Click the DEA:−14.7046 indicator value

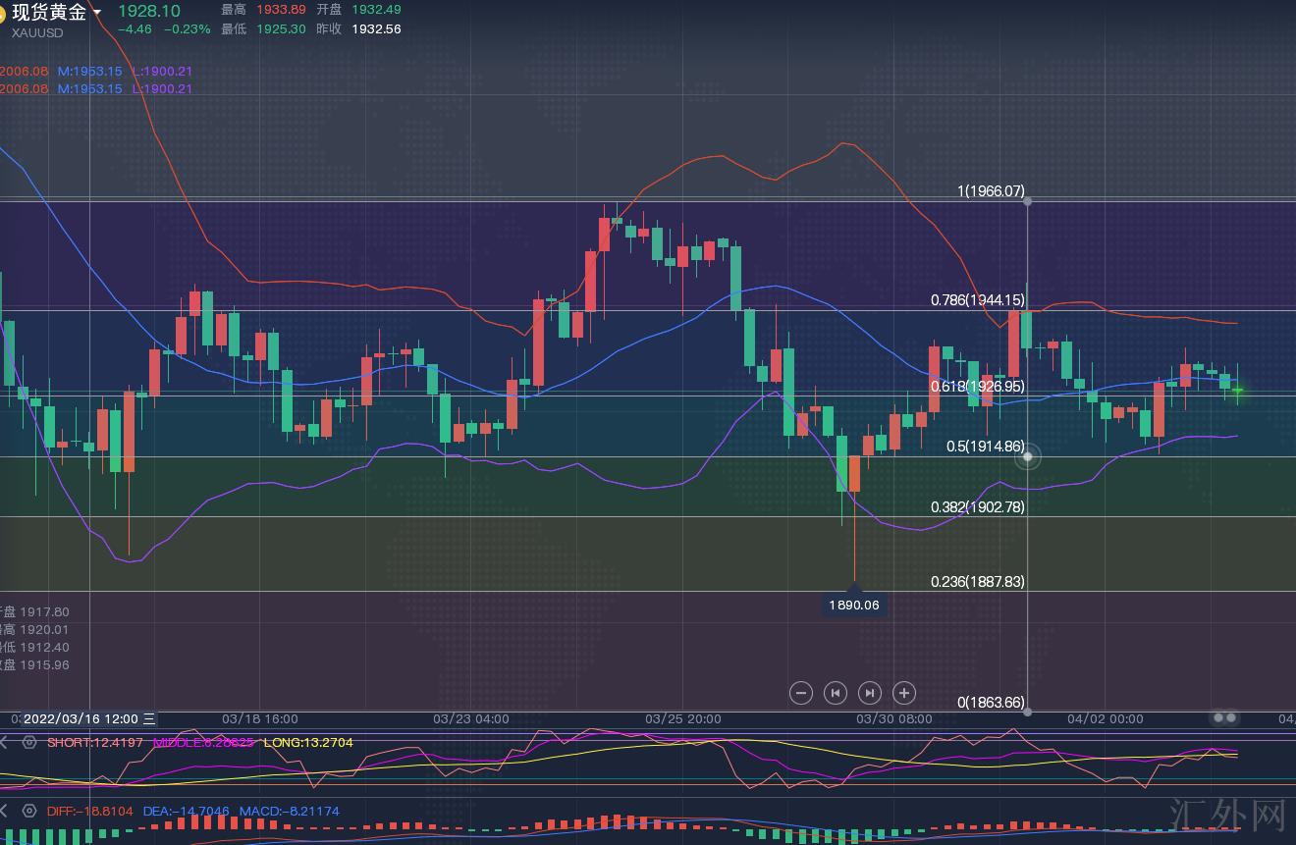[187, 811]
